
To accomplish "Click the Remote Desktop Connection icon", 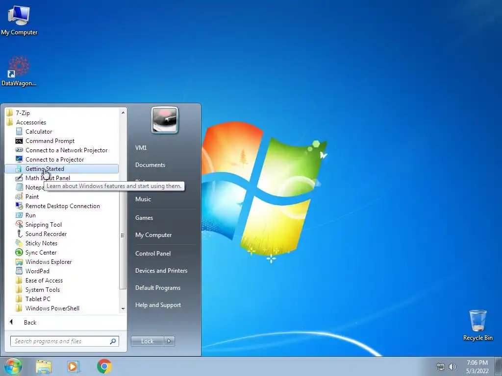I will coord(19,206).
